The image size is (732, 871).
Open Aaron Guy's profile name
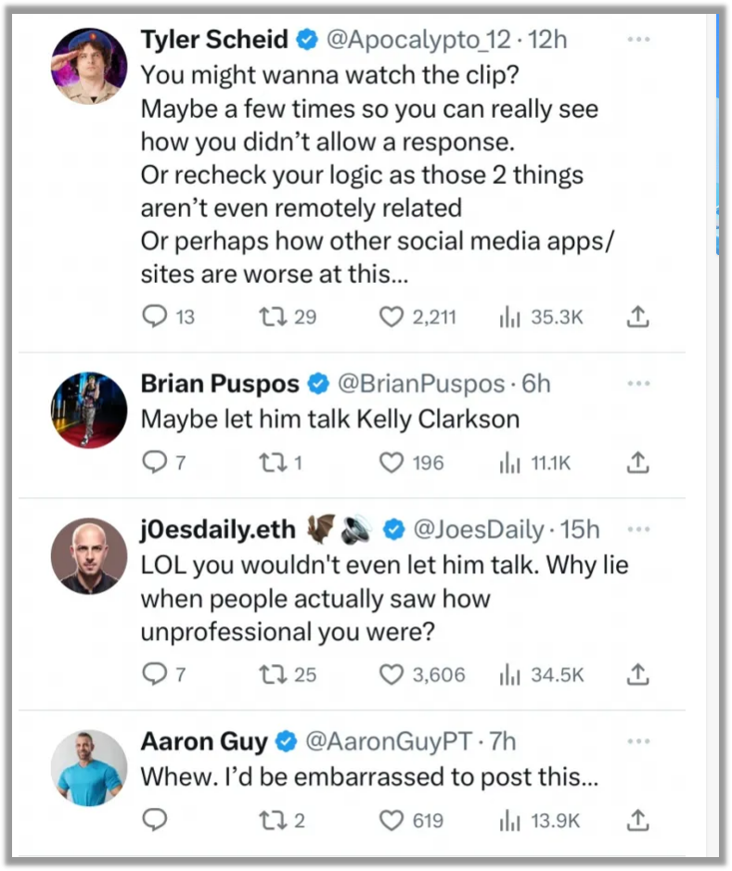click(203, 741)
